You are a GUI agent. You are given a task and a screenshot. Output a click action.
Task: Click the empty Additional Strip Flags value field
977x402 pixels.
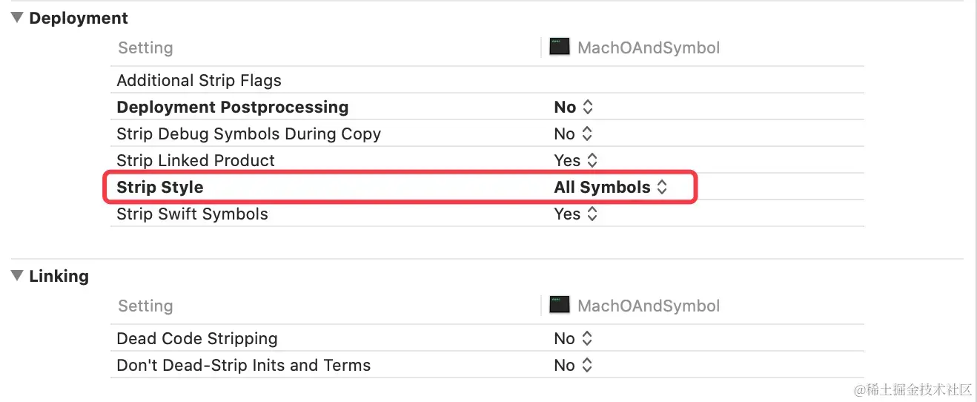pyautogui.click(x=704, y=80)
